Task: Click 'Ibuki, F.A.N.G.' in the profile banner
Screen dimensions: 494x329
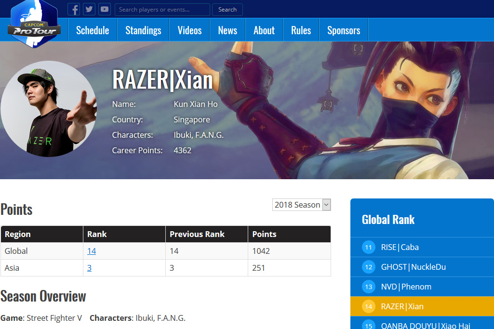Action: (199, 135)
